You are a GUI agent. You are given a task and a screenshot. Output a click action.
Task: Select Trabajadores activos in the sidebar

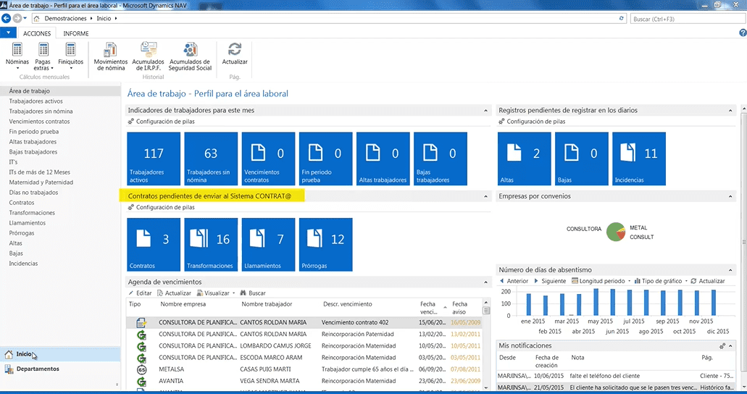36,101
